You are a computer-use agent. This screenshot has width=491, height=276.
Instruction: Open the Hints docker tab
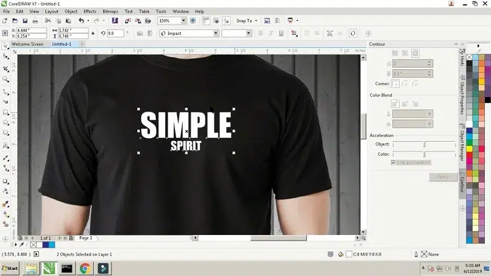coord(462,58)
